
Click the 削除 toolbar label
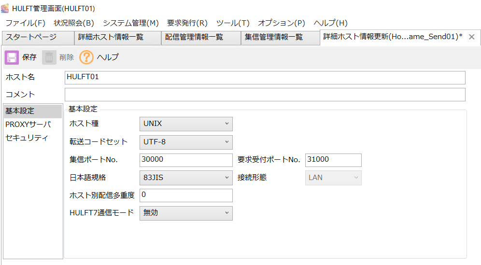pos(67,57)
